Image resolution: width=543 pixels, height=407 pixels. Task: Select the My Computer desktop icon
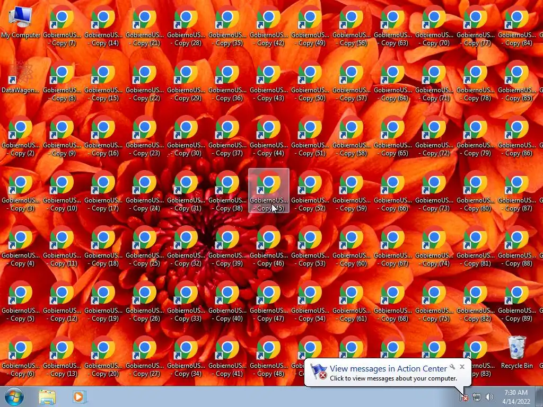point(21,22)
